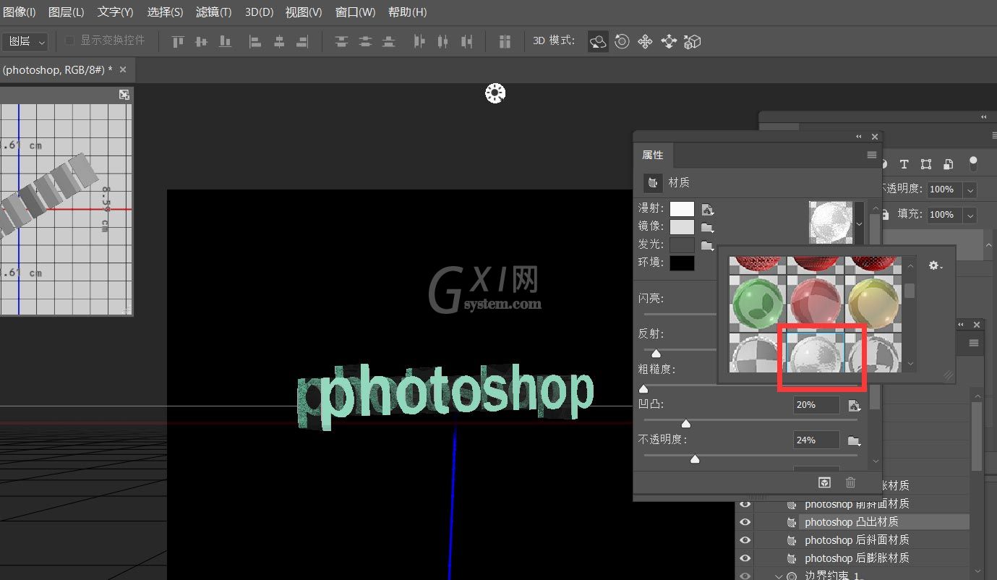Align vertical centers icon in options bar
The height and width of the screenshot is (580, 997).
(202, 41)
